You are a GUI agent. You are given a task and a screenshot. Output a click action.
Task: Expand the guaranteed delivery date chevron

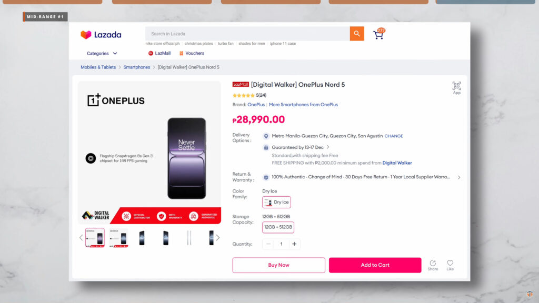pyautogui.click(x=328, y=147)
